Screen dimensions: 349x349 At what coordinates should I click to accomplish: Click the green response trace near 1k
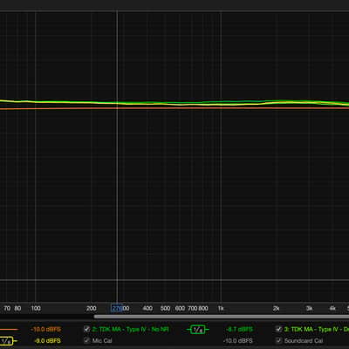click(x=221, y=102)
